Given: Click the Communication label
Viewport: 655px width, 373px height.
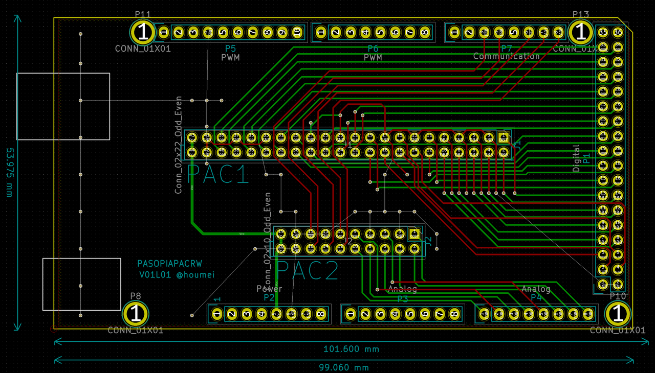Looking at the screenshot, I should (x=507, y=56).
